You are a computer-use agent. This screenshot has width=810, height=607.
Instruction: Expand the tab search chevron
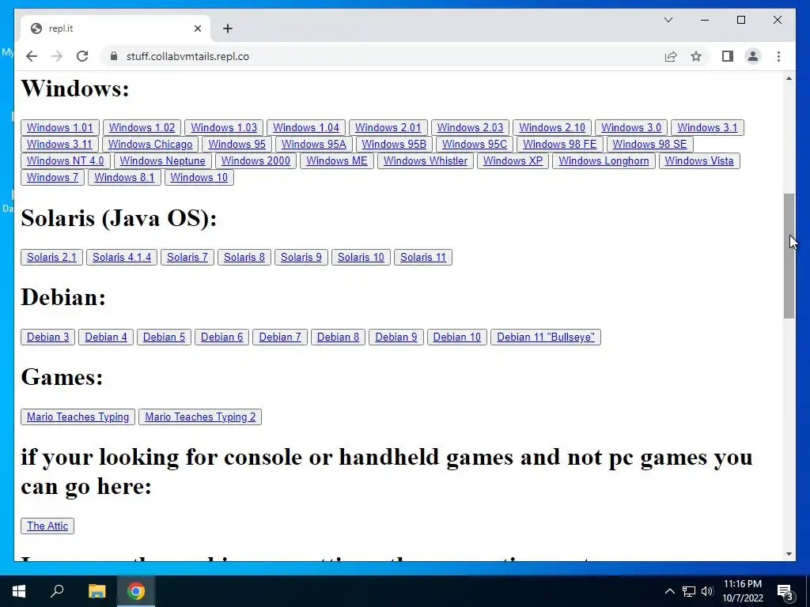point(668,20)
